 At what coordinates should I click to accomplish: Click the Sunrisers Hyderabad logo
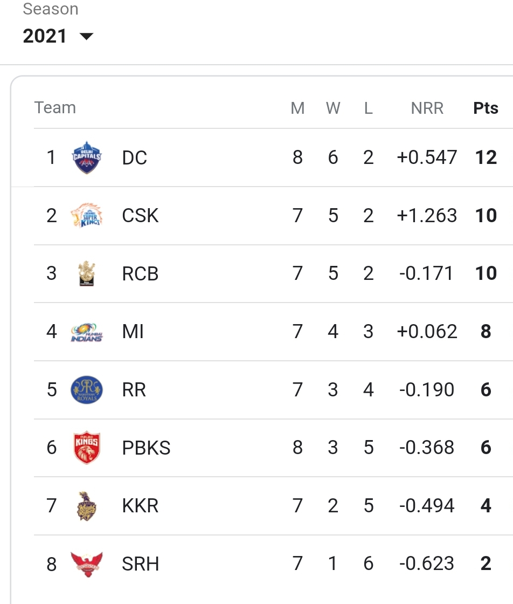tap(87, 564)
